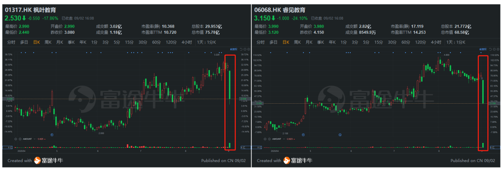Switch right chart to 分时 tab
Screen dimensions: 503x170
pos(260,42)
